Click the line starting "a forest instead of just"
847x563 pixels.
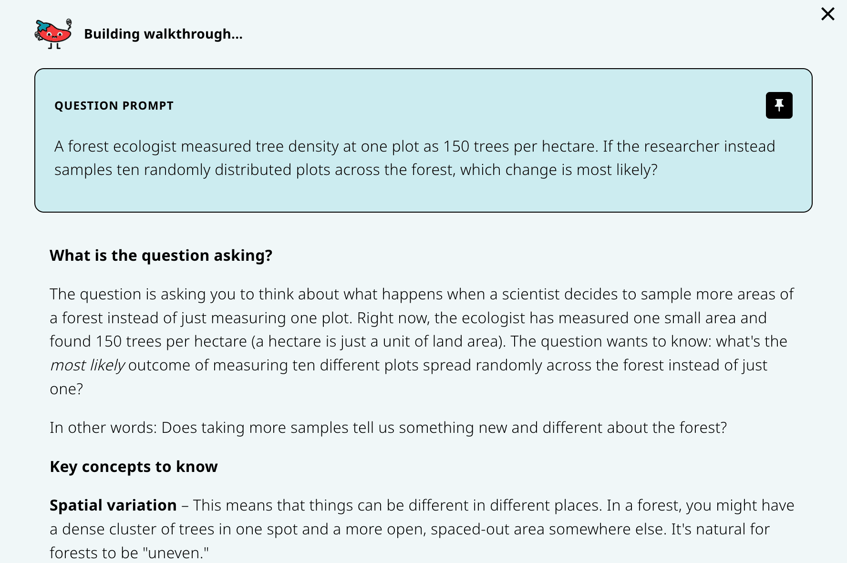(408, 318)
